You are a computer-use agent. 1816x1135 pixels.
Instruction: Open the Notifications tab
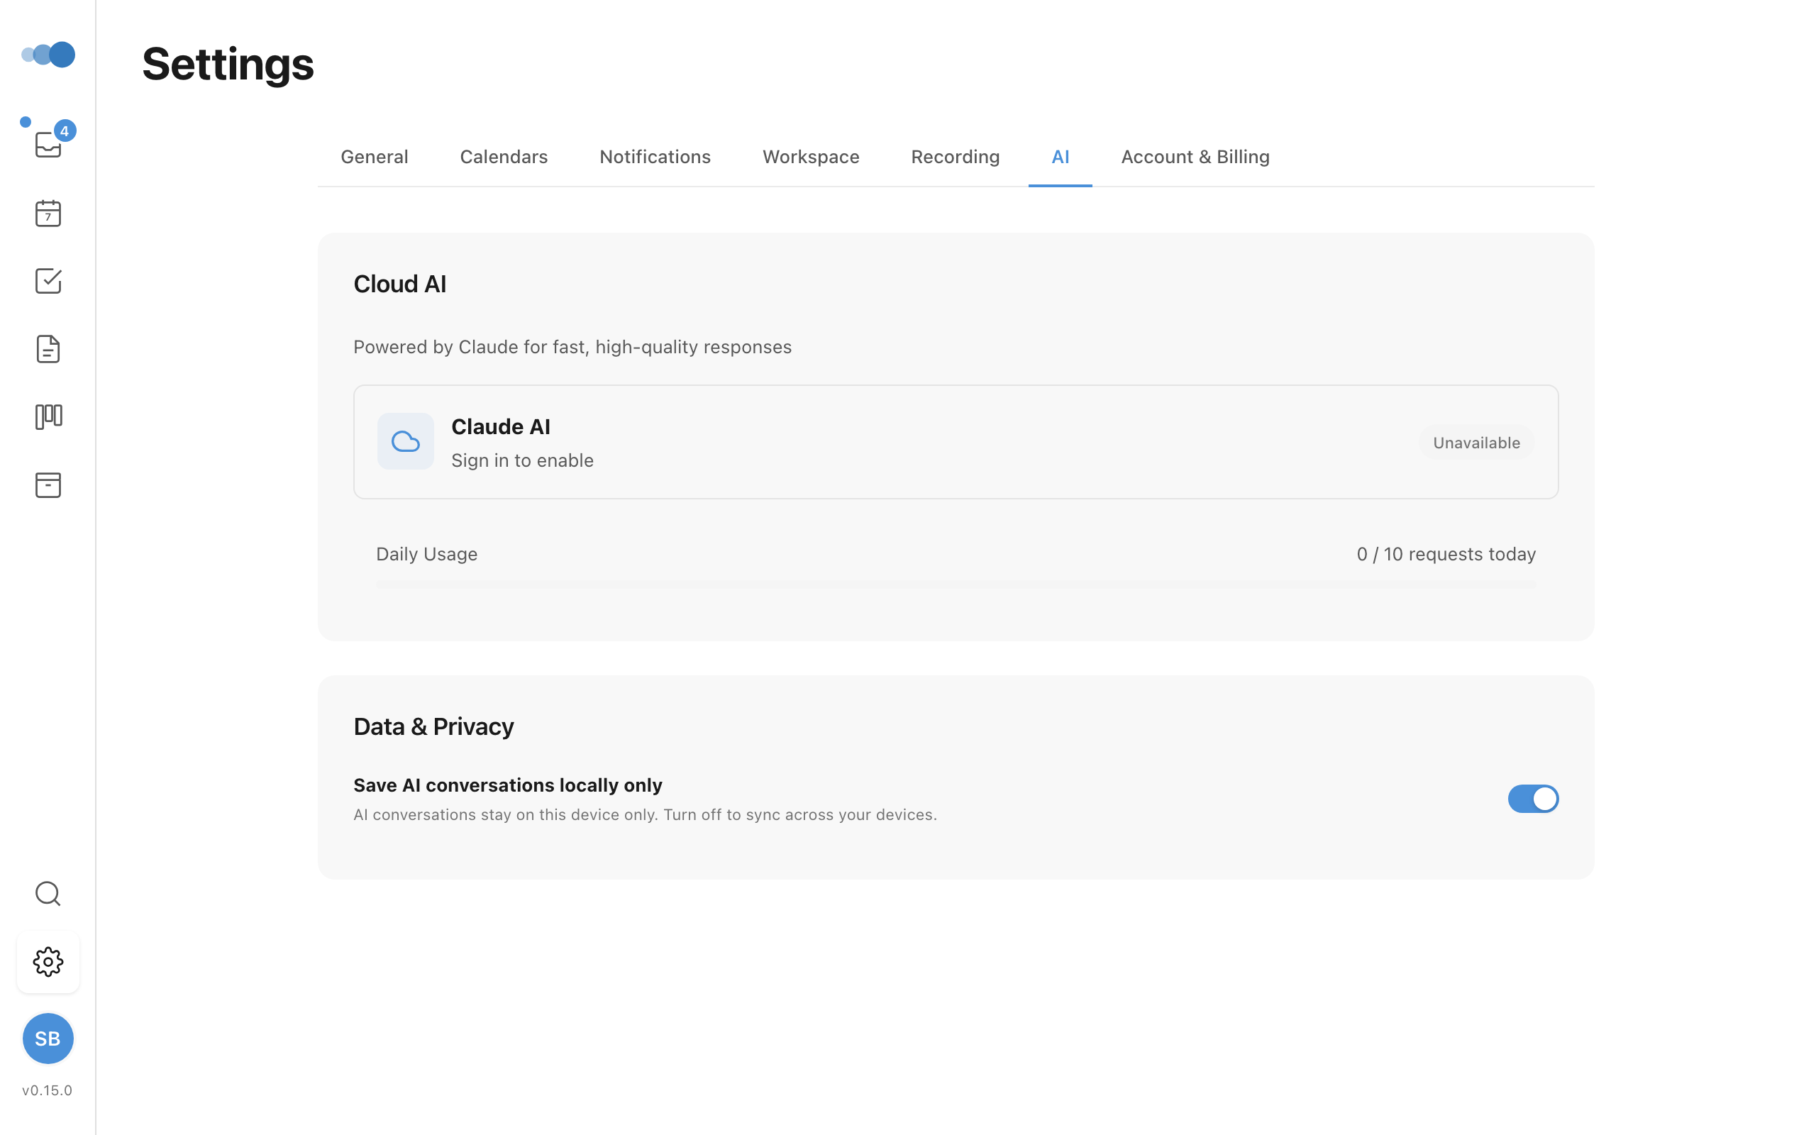click(654, 157)
